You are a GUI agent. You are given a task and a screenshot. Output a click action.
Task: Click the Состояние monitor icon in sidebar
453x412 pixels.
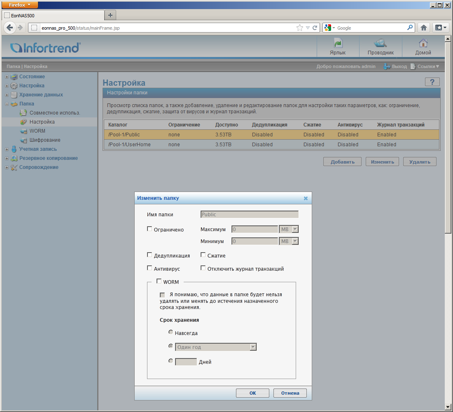click(14, 77)
